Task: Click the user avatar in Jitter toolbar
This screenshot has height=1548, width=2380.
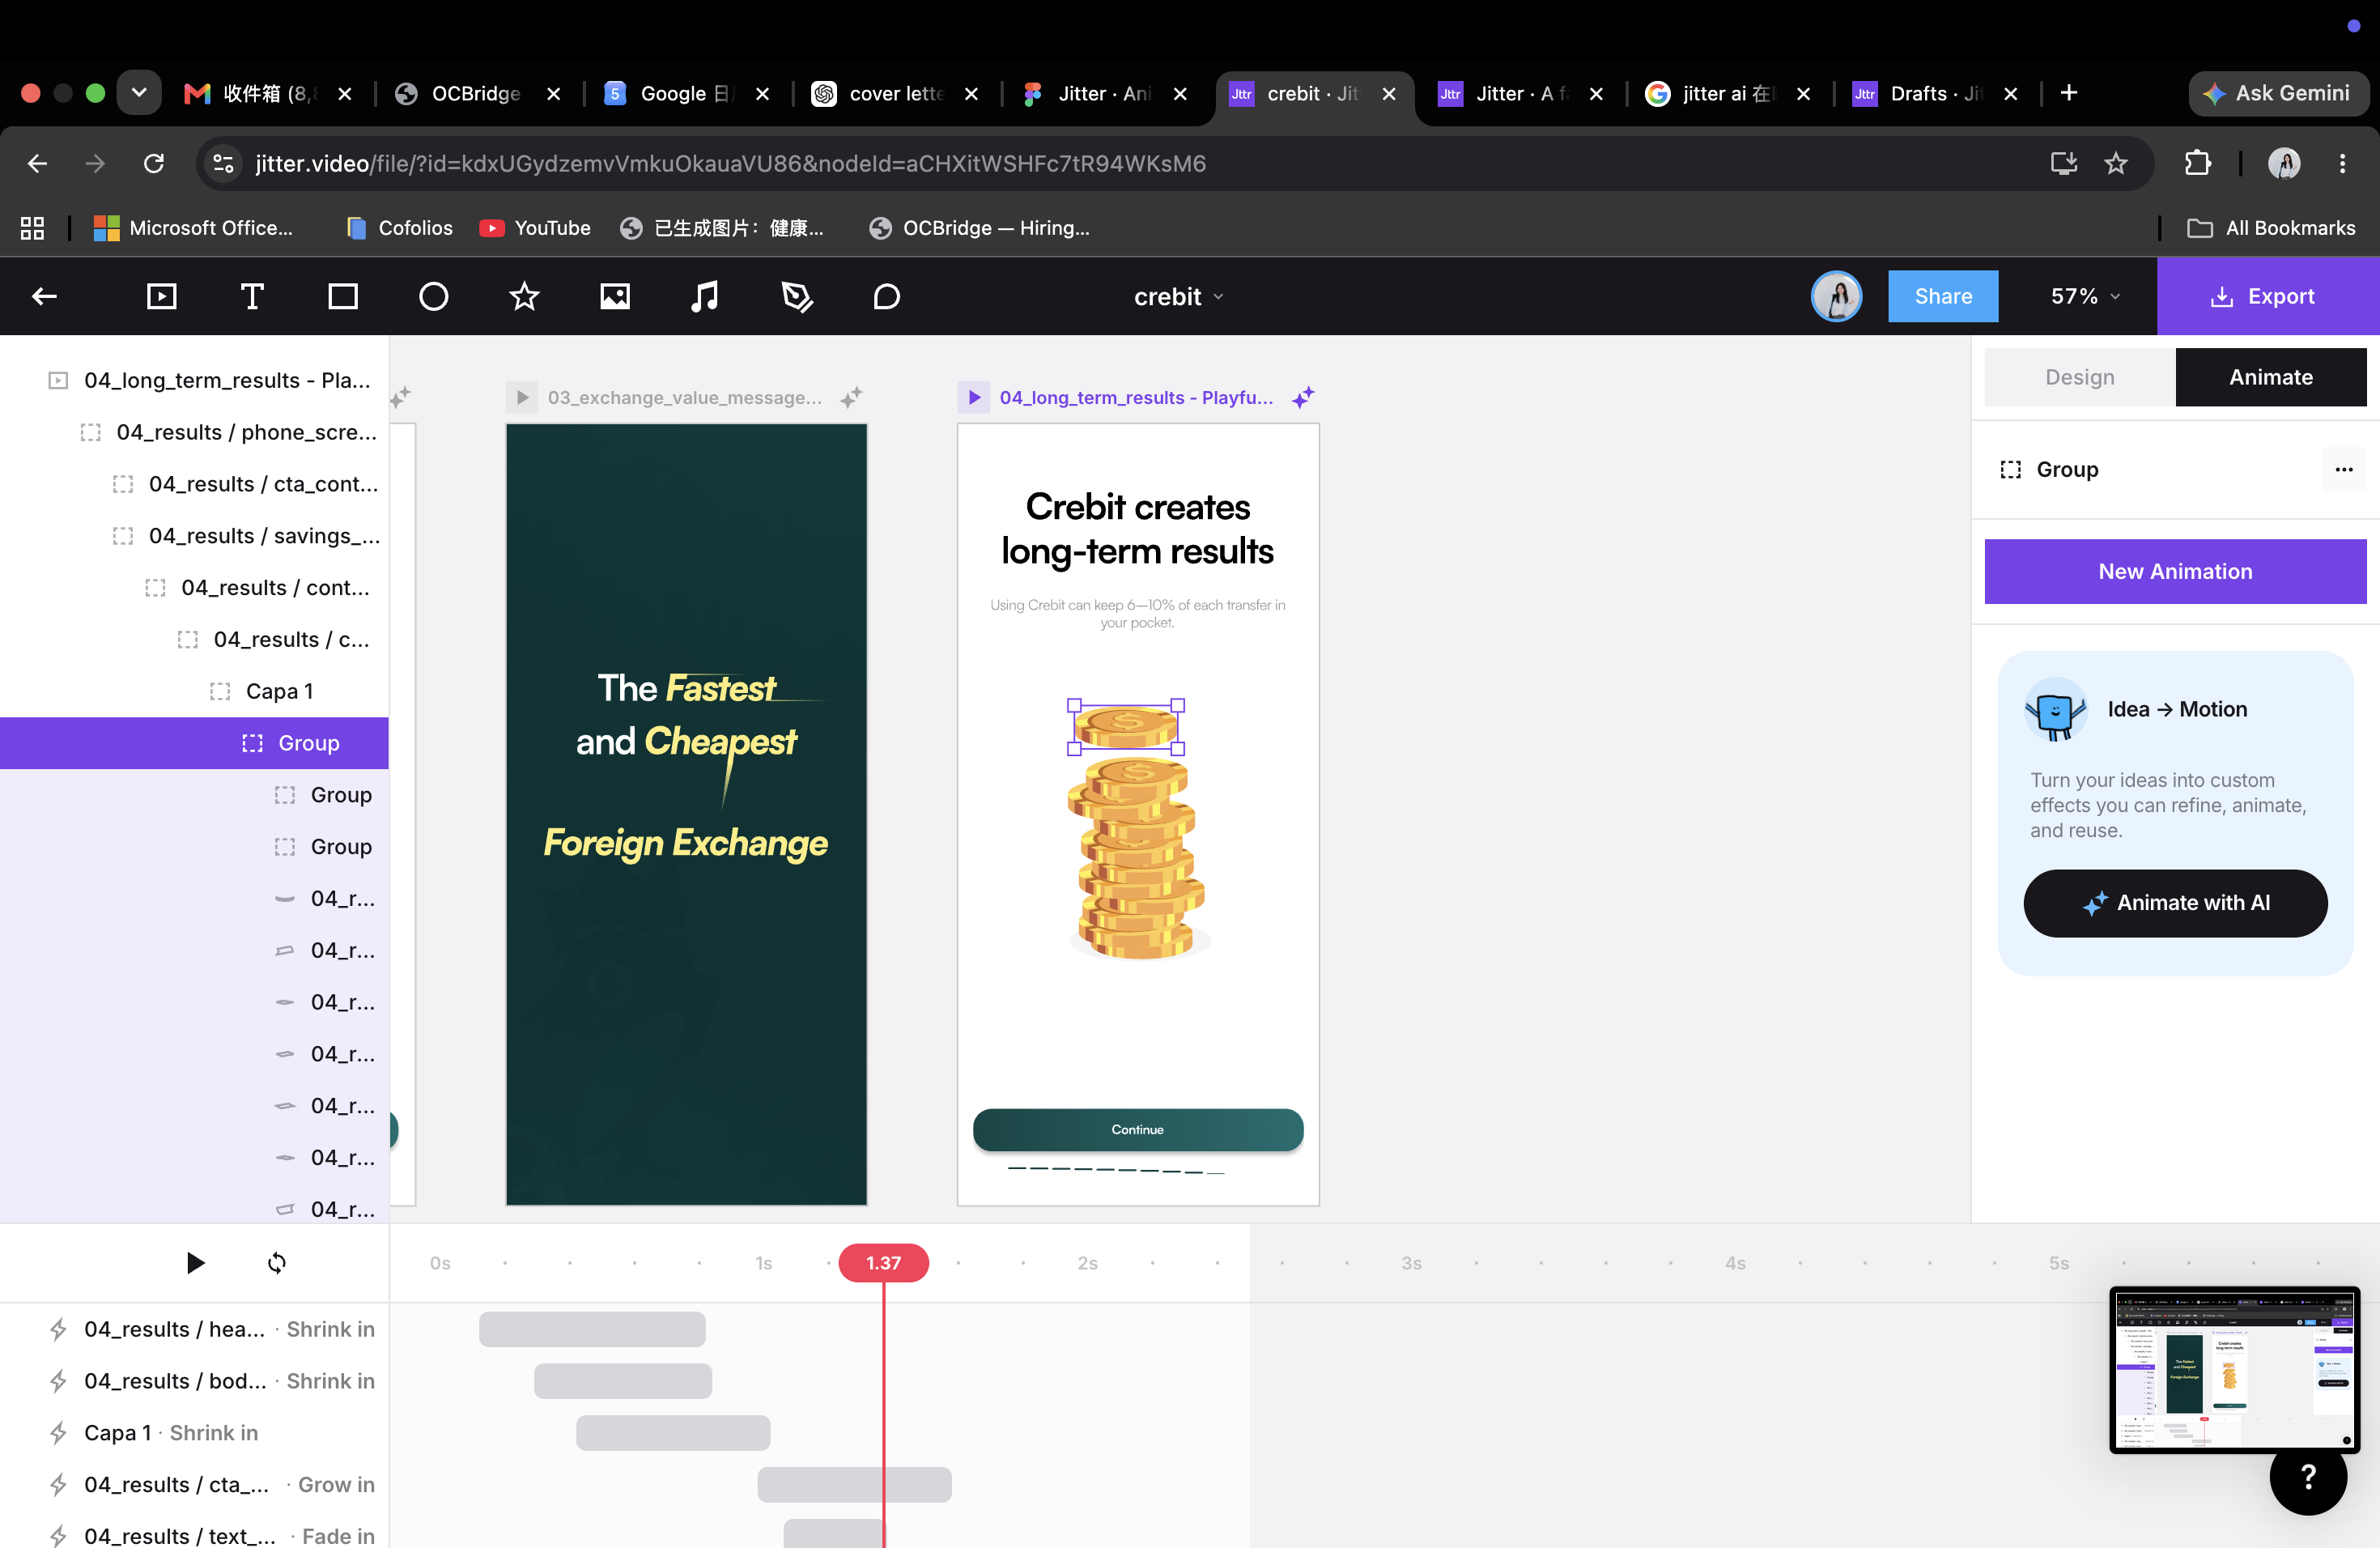Action: [x=1837, y=296]
